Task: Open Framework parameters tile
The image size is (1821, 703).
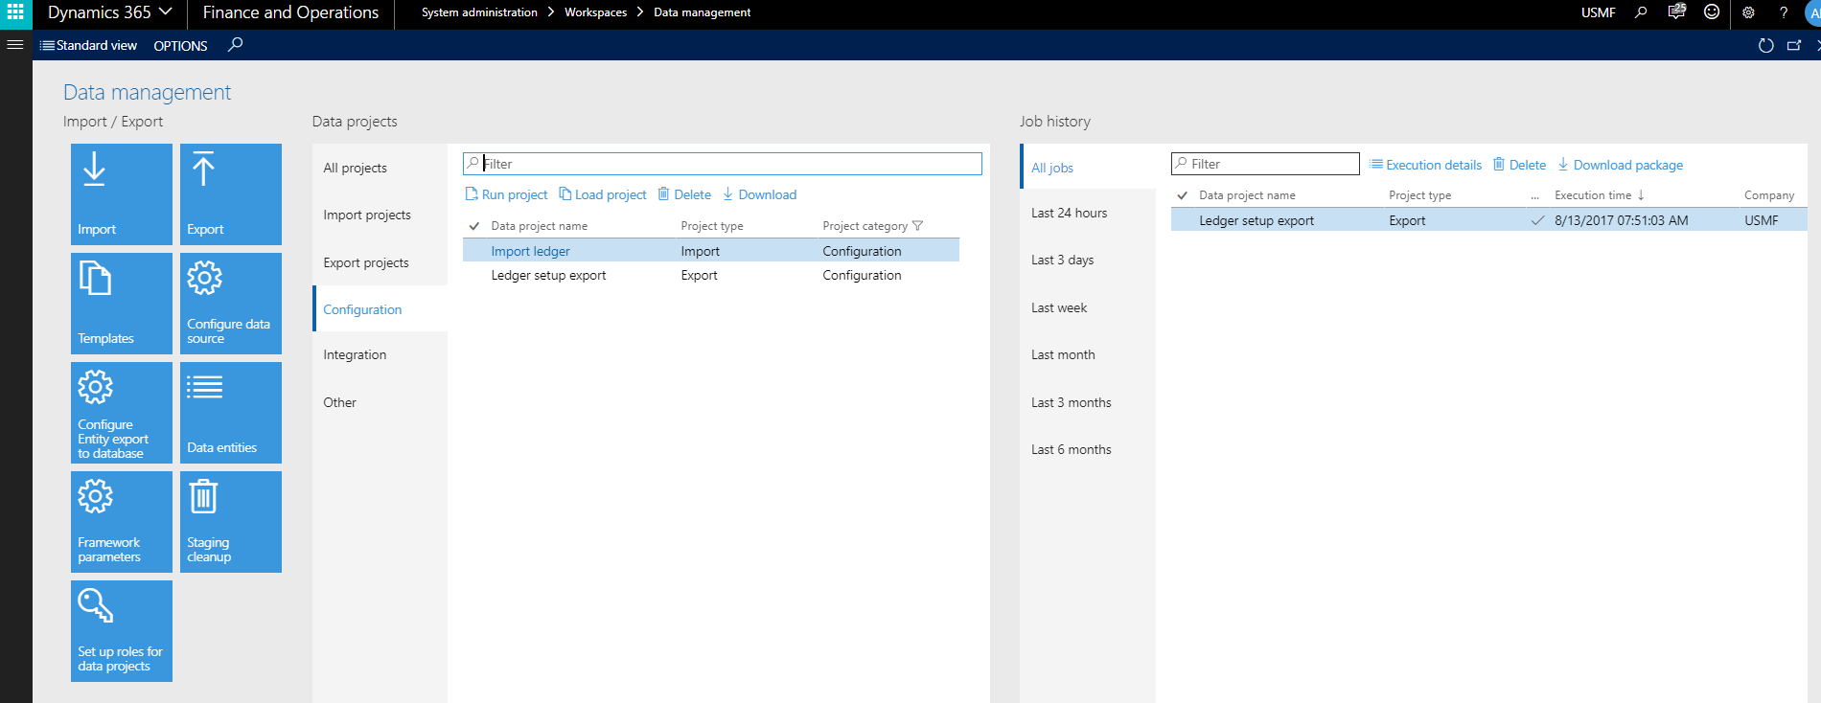Action: coord(122,522)
